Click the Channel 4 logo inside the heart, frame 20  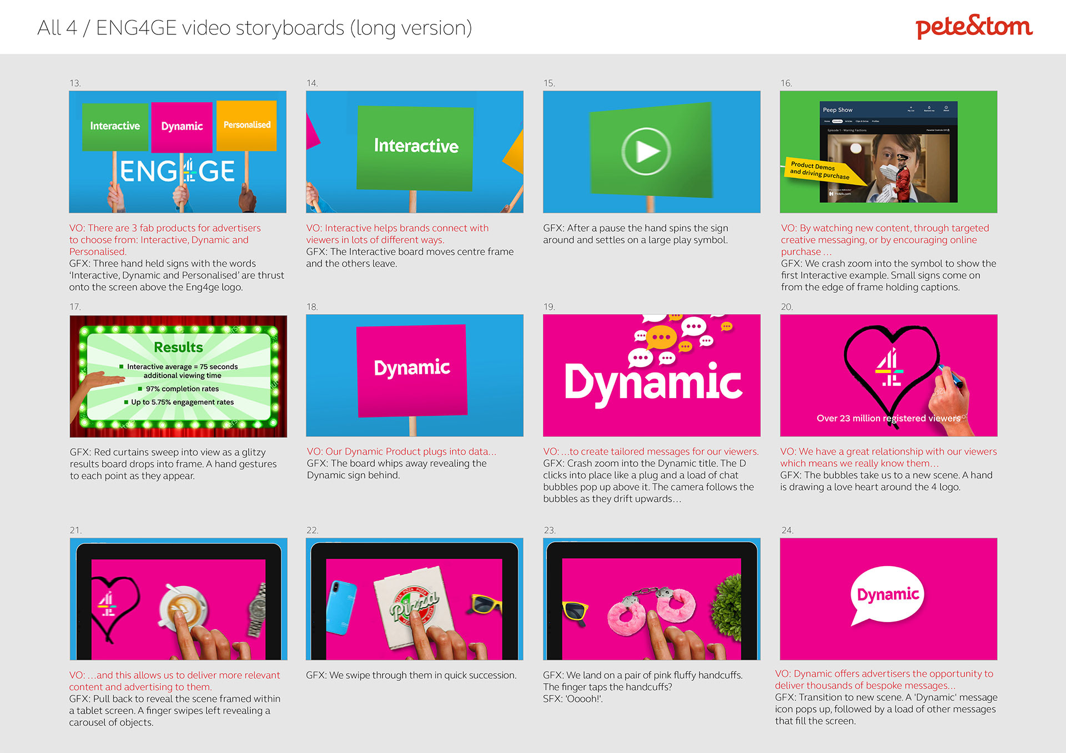coord(889,367)
